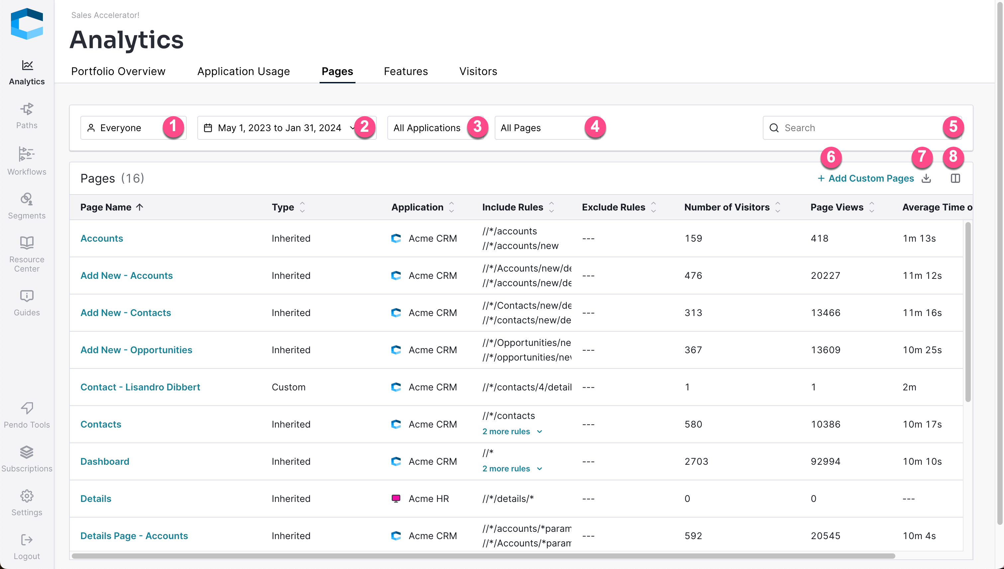
Task: Click the '92994' page views cell
Action: (825, 461)
